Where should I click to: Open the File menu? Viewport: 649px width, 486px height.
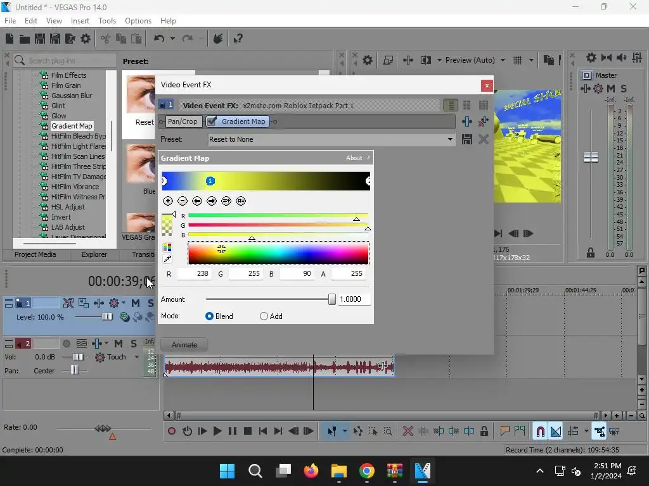coord(10,21)
